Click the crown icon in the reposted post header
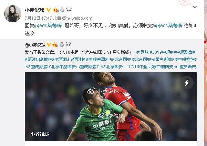 pyautogui.click(x=55, y=45)
